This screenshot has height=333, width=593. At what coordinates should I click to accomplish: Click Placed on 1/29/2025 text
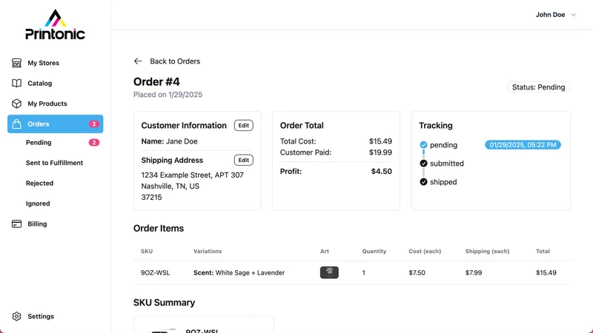[168, 95]
